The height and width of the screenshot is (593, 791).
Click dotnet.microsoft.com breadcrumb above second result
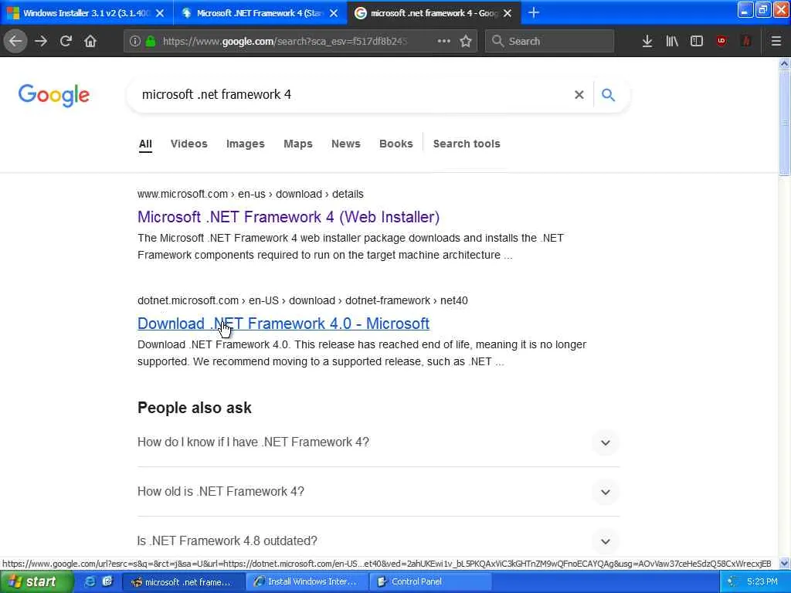[x=188, y=300]
